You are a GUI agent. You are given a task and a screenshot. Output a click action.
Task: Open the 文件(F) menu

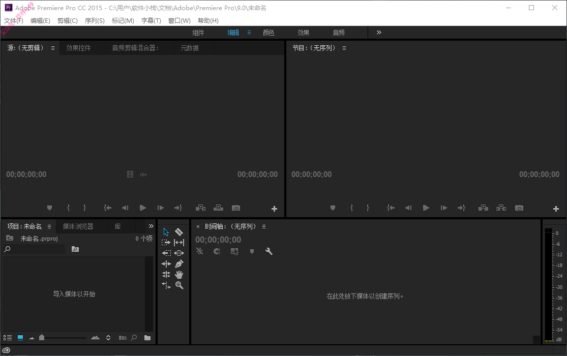[14, 21]
